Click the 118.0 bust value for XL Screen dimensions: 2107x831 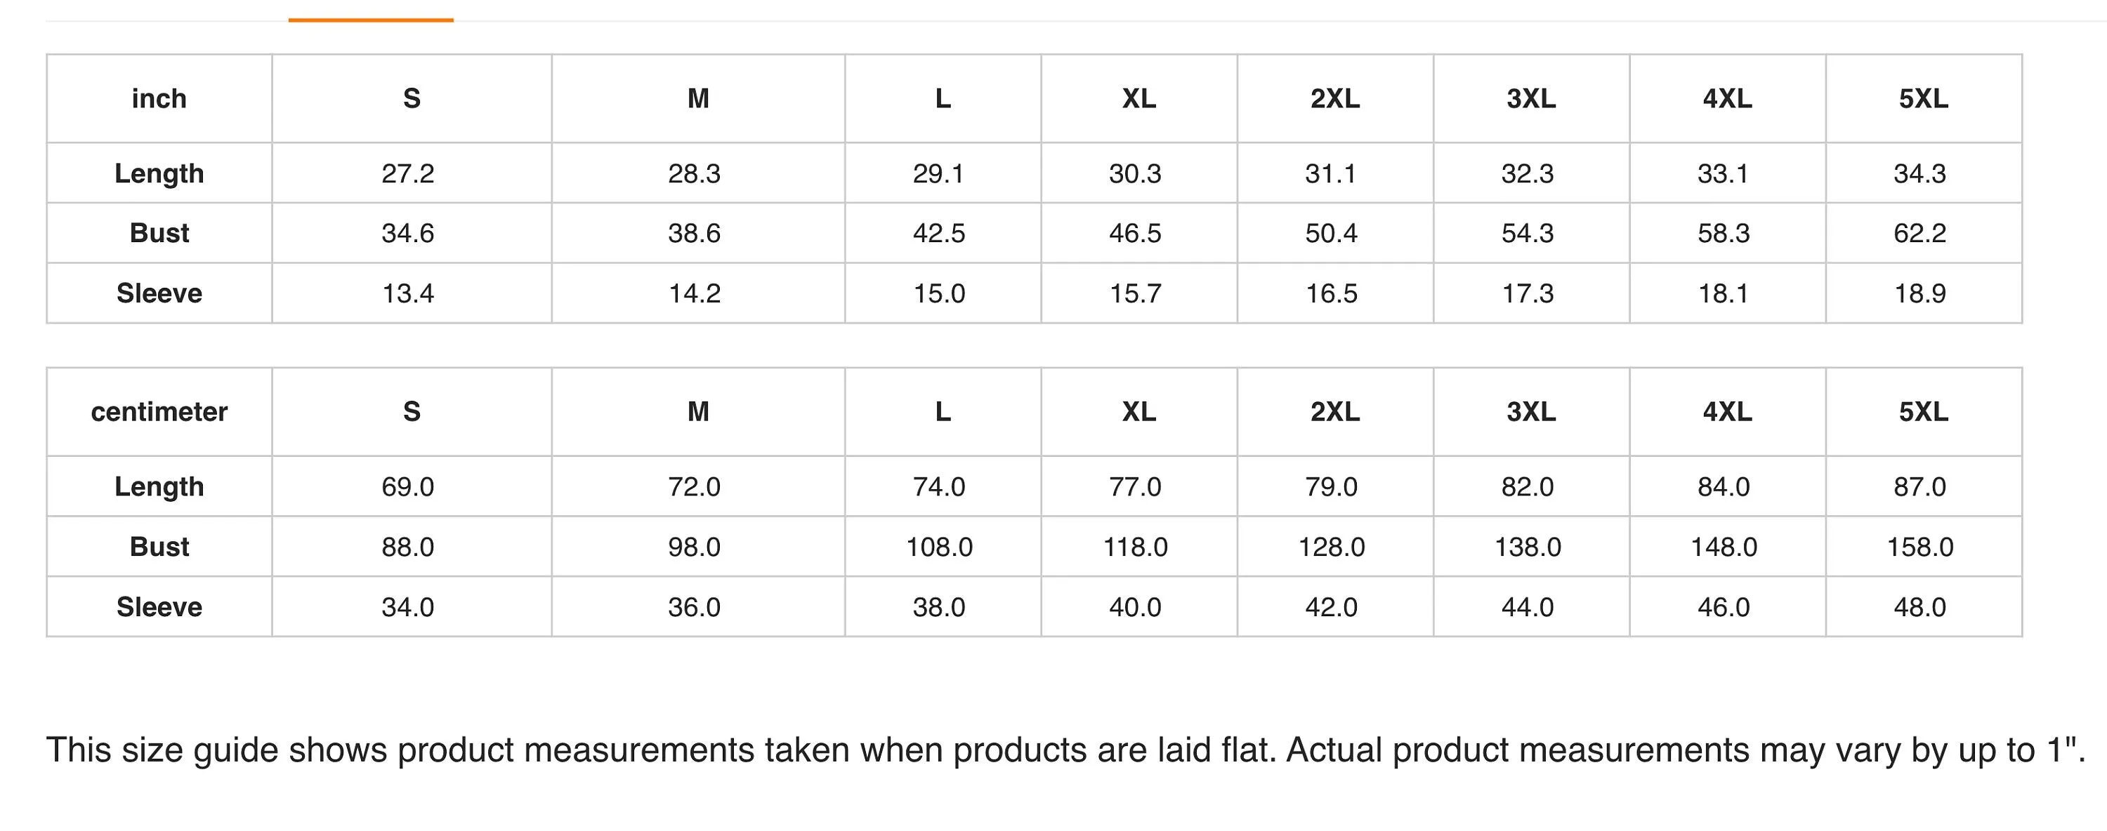1135,546
